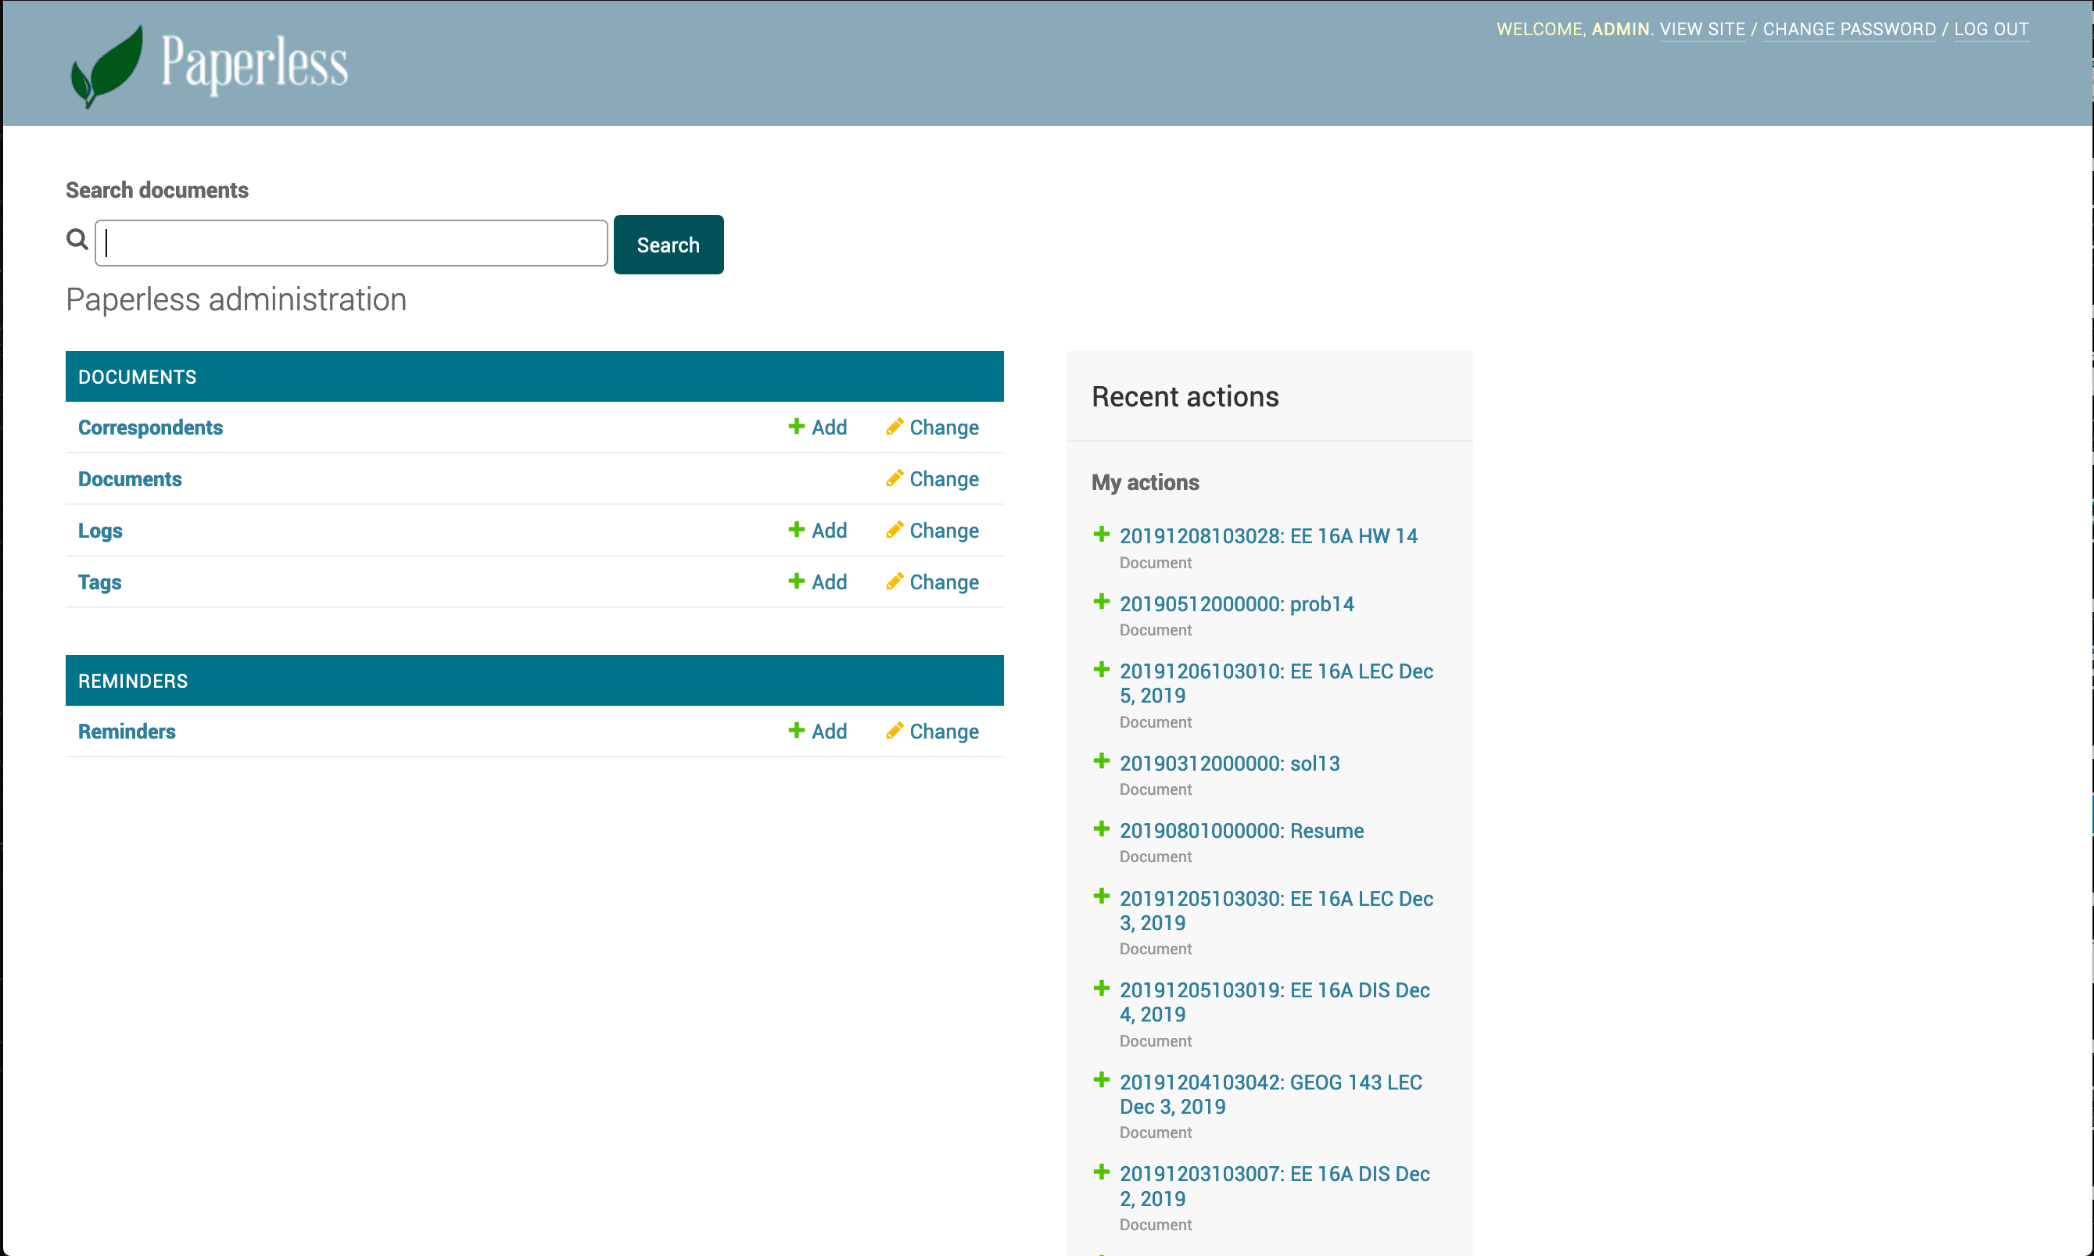This screenshot has height=1256, width=2094.
Task: Click the pencil icon for Tags Change
Action: point(895,581)
